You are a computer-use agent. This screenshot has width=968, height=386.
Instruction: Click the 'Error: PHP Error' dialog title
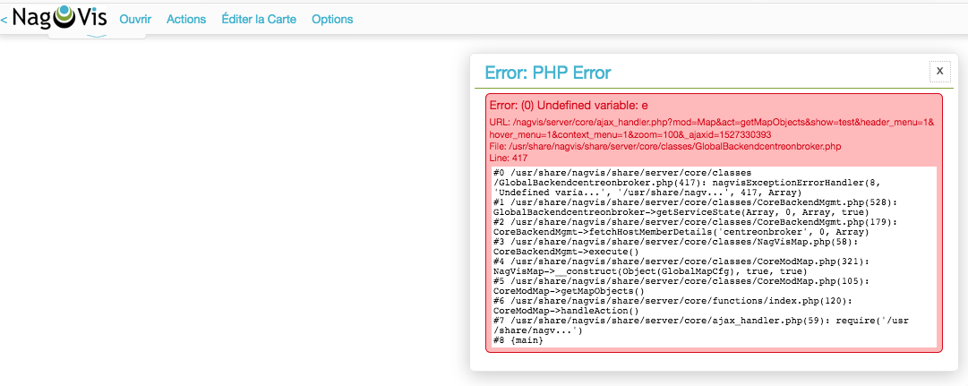548,73
